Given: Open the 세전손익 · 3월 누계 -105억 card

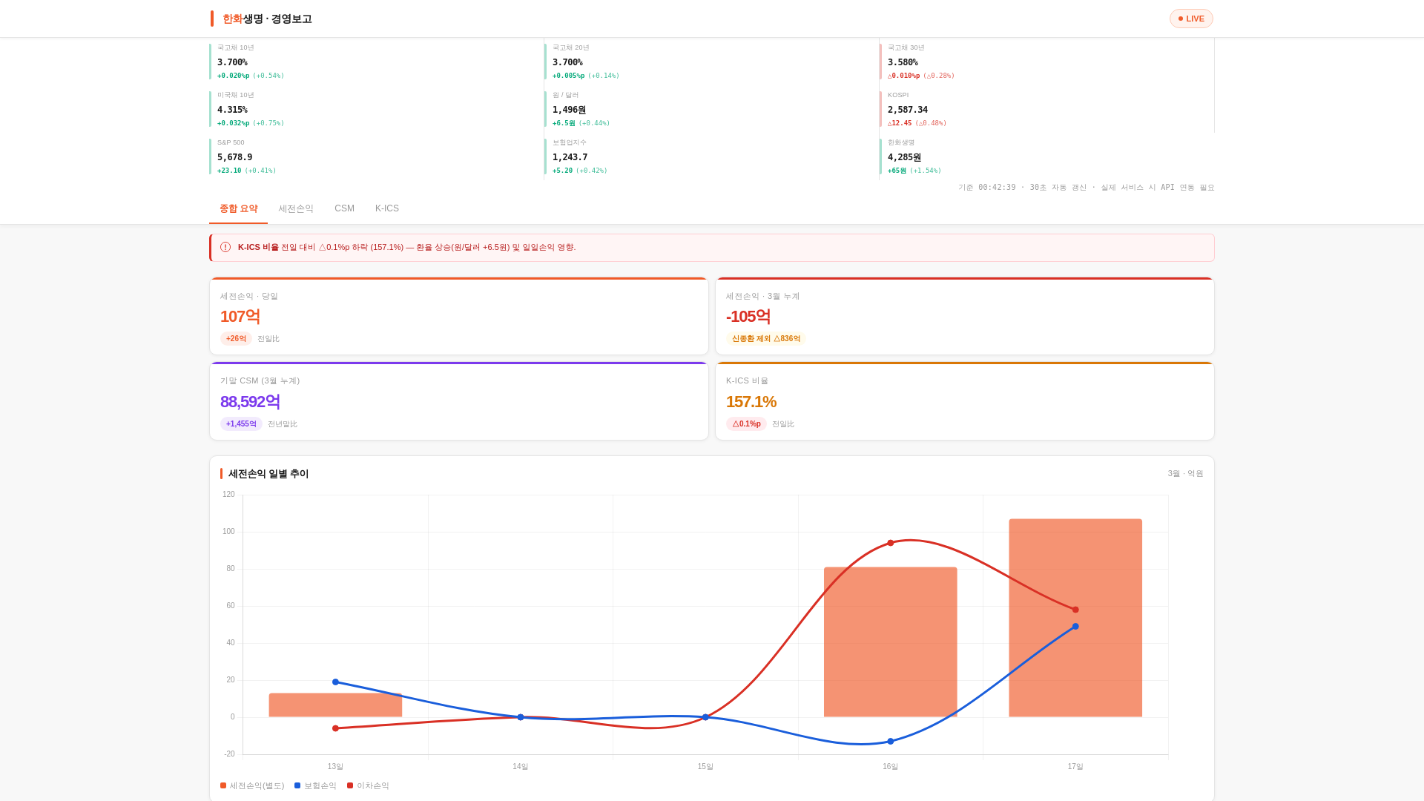Looking at the screenshot, I should point(965,316).
